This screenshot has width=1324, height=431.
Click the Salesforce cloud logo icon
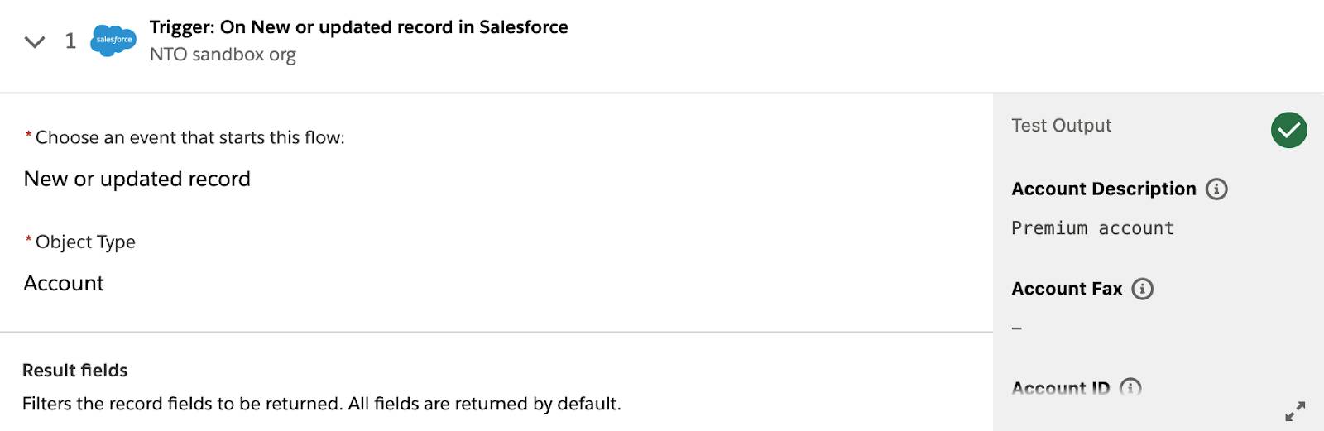click(x=113, y=40)
